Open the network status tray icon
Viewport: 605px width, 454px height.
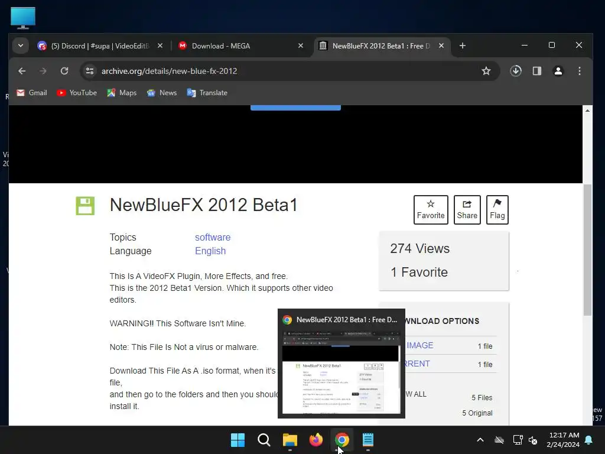click(518, 440)
